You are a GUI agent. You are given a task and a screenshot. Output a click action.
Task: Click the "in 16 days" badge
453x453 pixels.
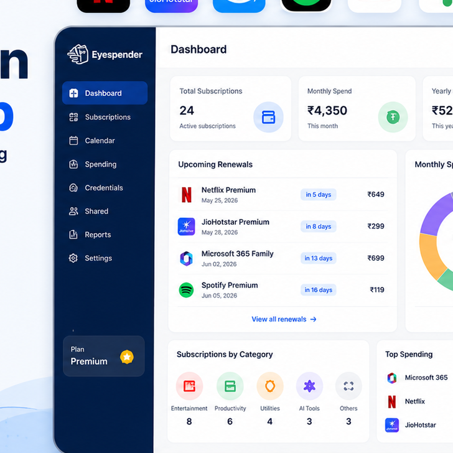319,290
